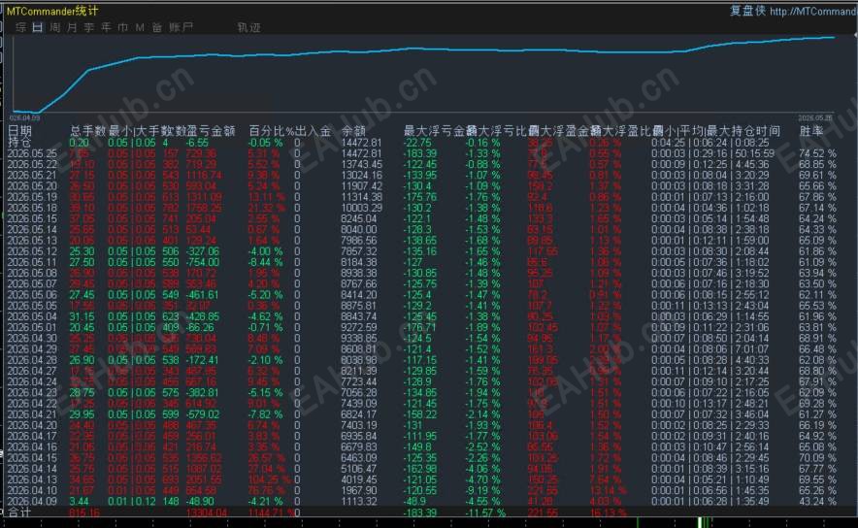This screenshot has width=858, height=528.
Task: Select the 2026.05.01 date row
Action: pyautogui.click(x=32, y=327)
